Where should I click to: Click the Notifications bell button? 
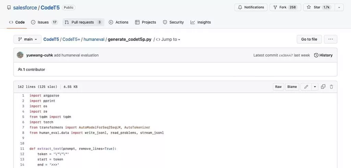pos(251,7)
